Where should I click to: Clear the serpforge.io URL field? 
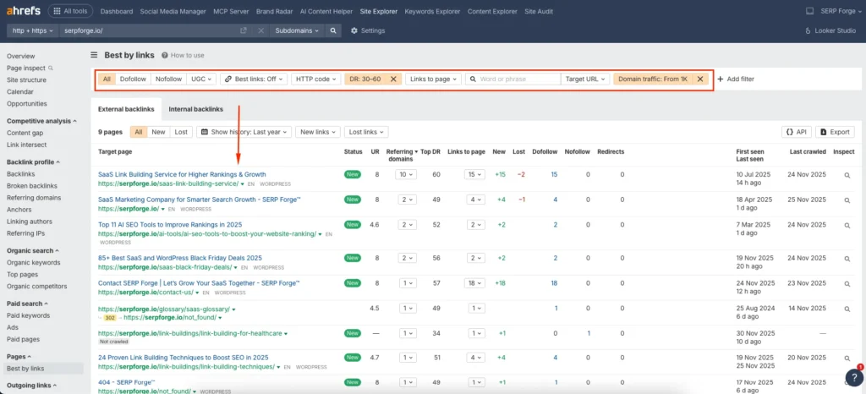[x=260, y=31]
